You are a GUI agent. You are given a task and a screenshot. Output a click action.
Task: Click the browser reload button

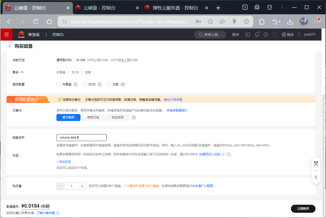point(36,22)
